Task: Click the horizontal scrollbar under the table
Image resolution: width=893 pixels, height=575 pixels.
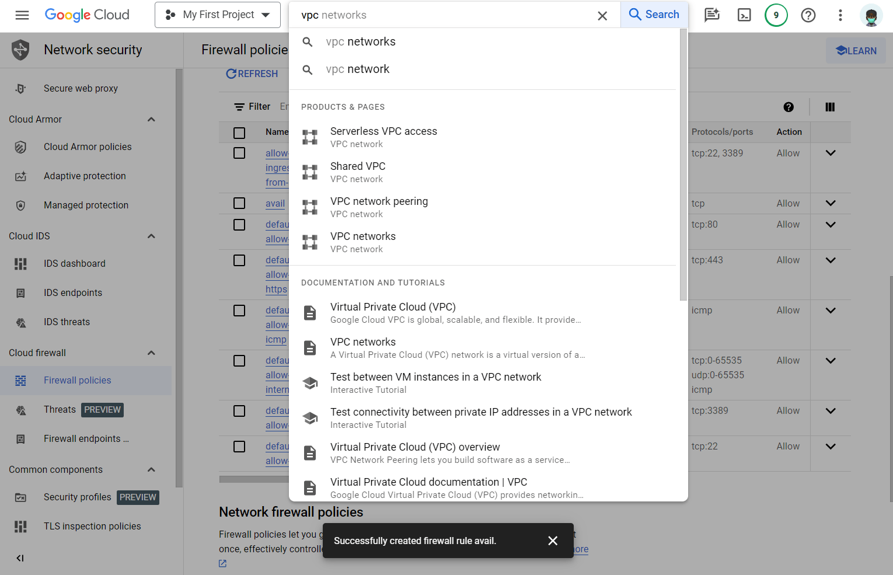Action: [254, 479]
